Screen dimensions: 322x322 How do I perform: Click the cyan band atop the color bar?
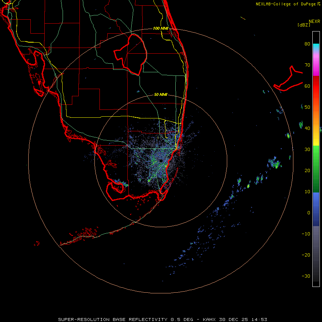316,47
